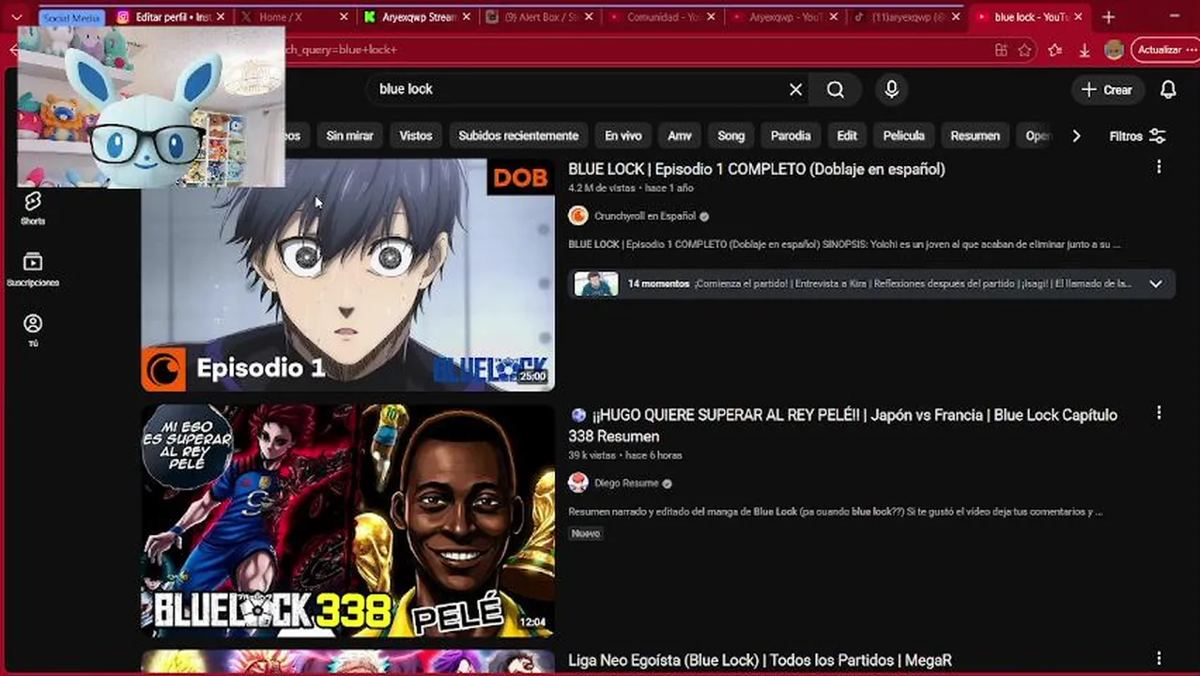The width and height of the screenshot is (1200, 676).
Task: Open options menu for Liga Neo Egoísta video
Action: coord(1159,658)
